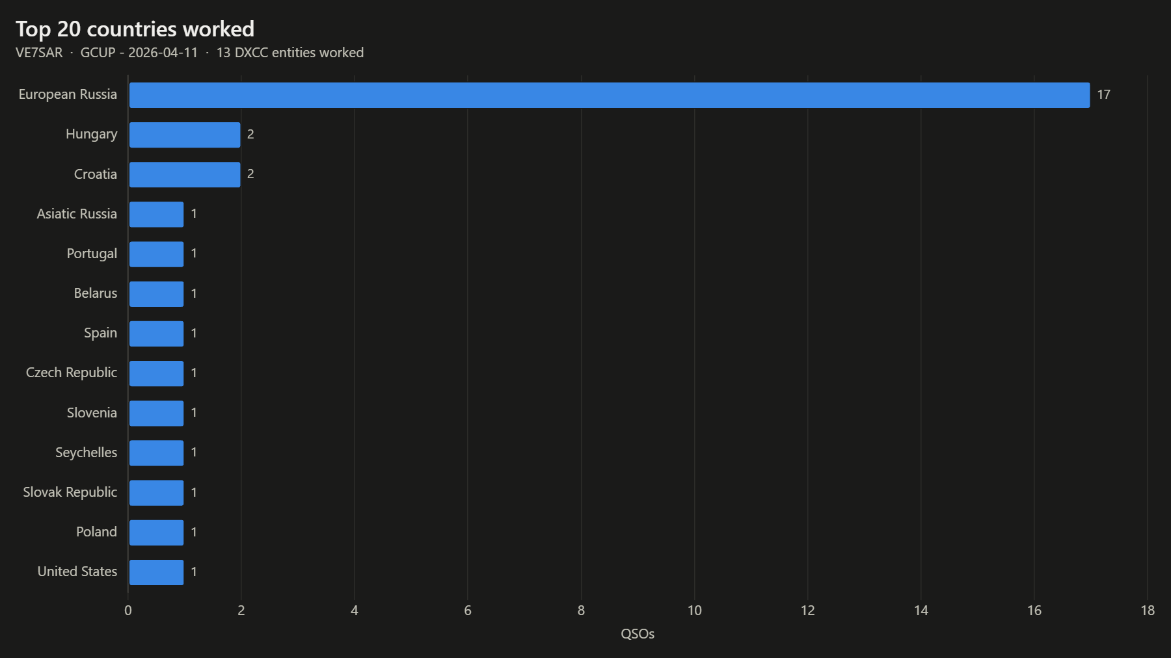Click x-axis tick label 8
The image size is (1171, 658).
coord(581,611)
